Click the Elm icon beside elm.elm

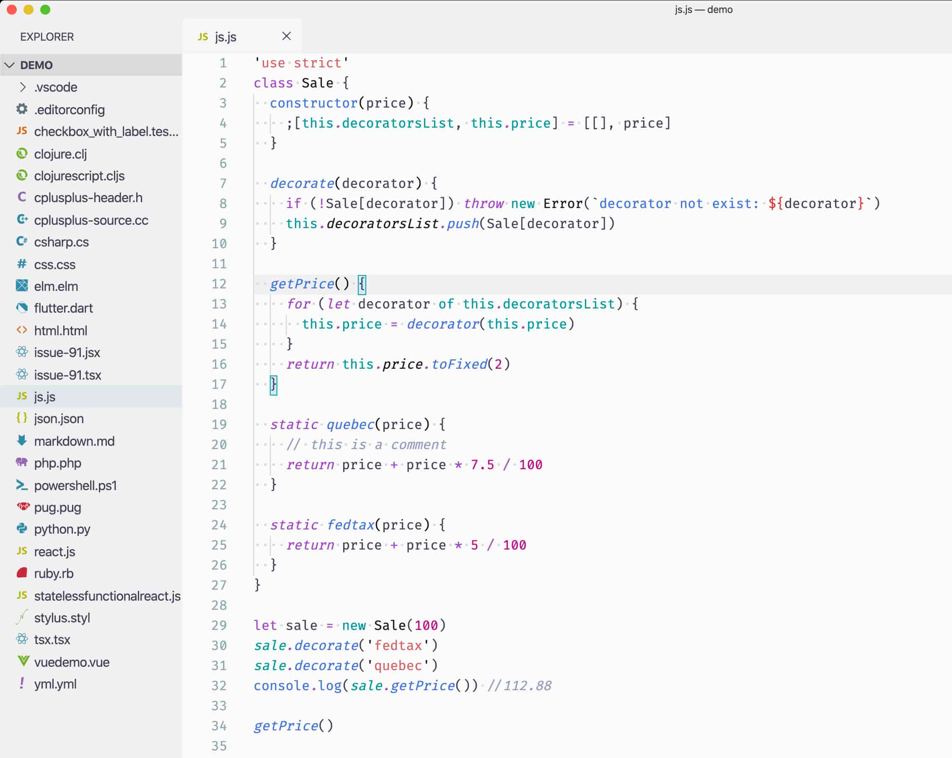click(x=22, y=286)
